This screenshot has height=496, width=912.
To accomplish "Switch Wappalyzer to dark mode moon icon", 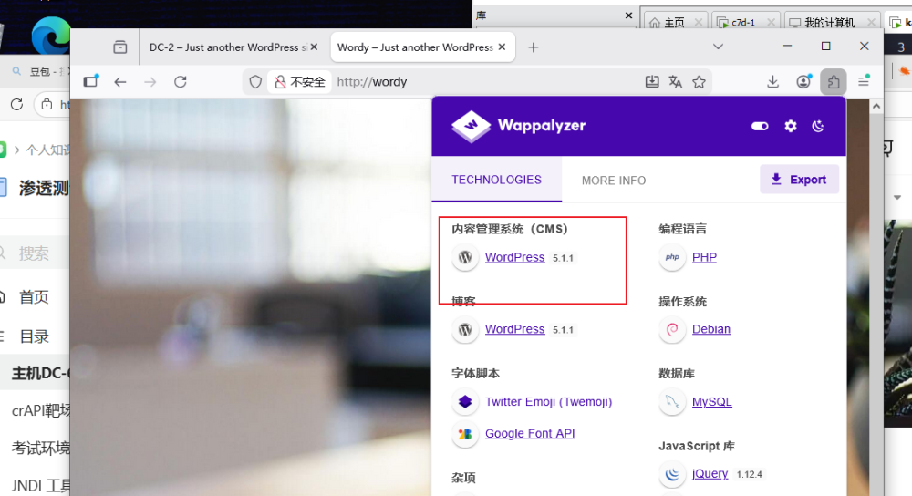I will point(818,126).
